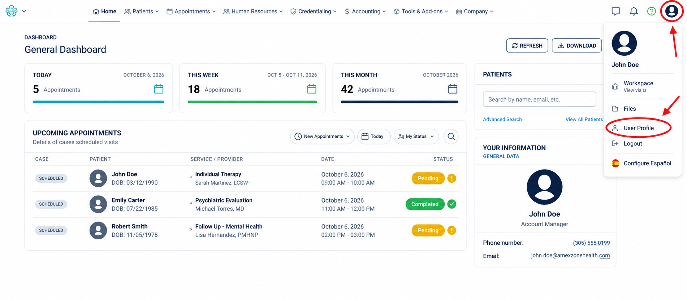687x299 pixels.
Task: Open the My Status dropdown
Action: (x=416, y=136)
